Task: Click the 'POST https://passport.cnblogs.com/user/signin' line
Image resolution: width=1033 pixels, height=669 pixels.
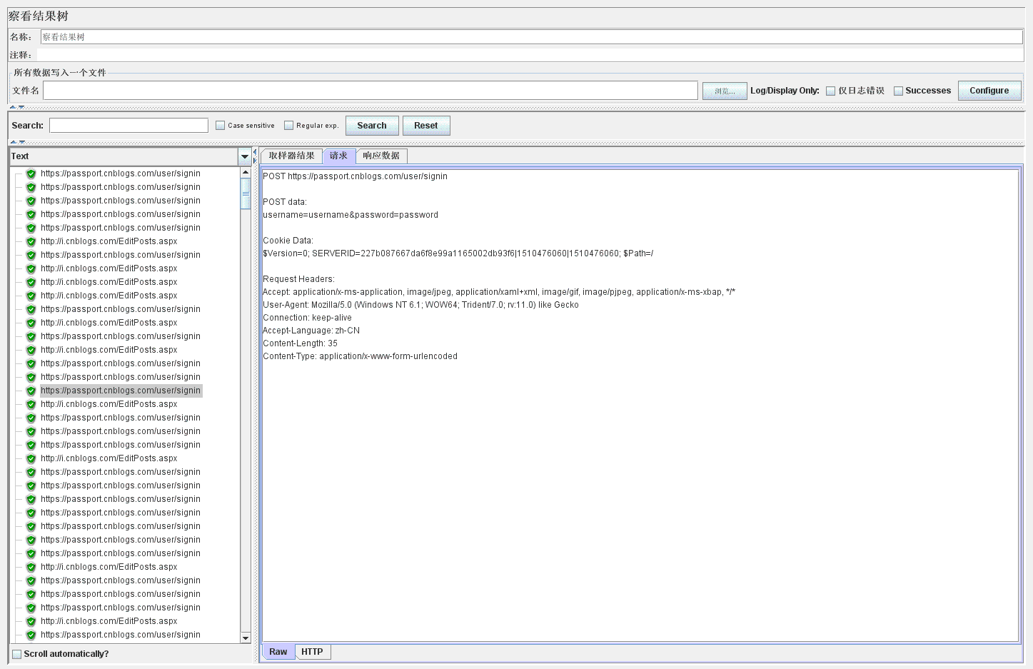Action: (x=355, y=176)
